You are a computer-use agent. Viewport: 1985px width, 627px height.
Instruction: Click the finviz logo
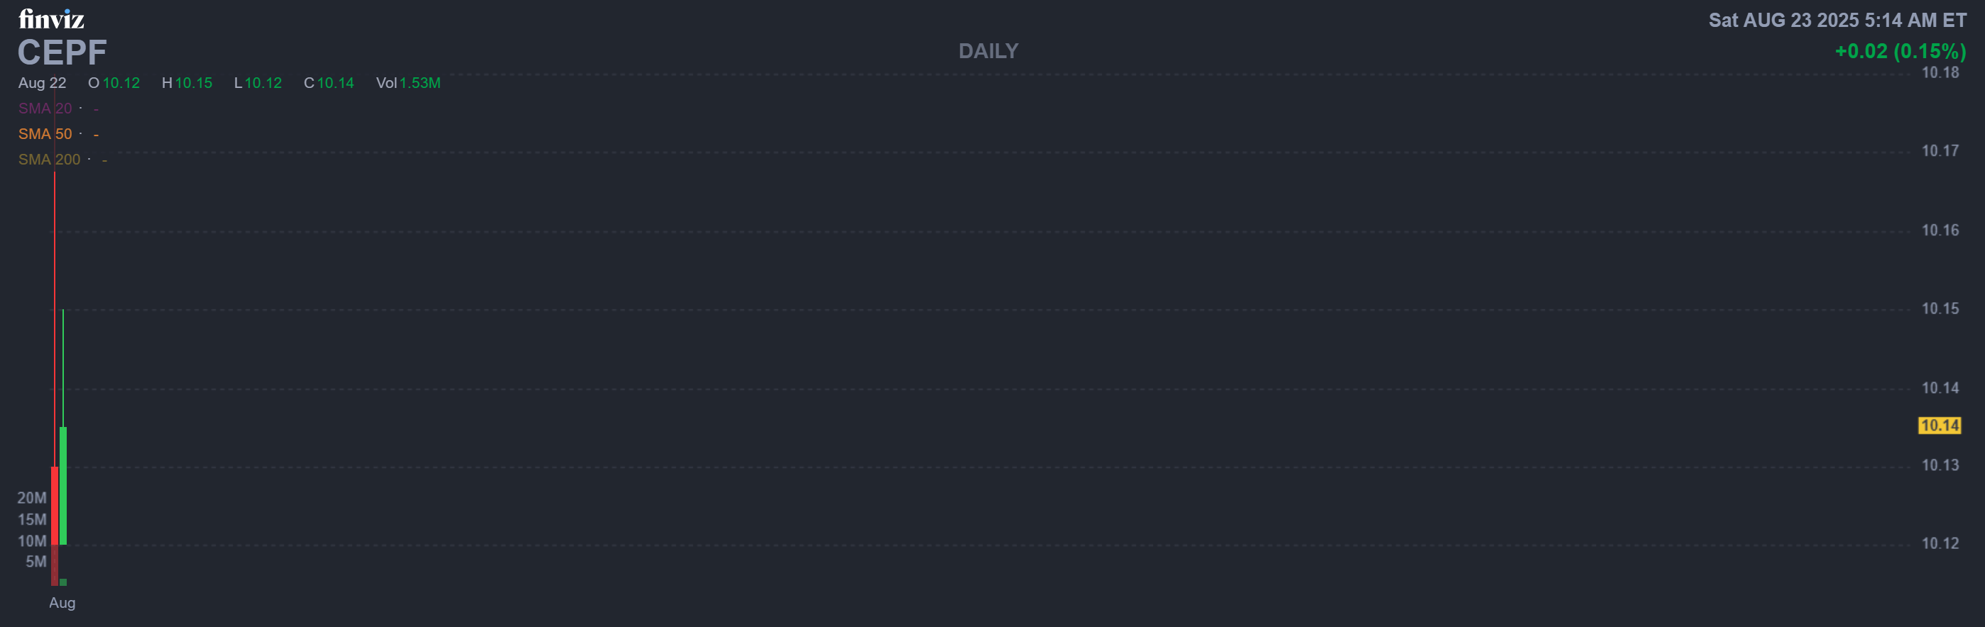51,18
